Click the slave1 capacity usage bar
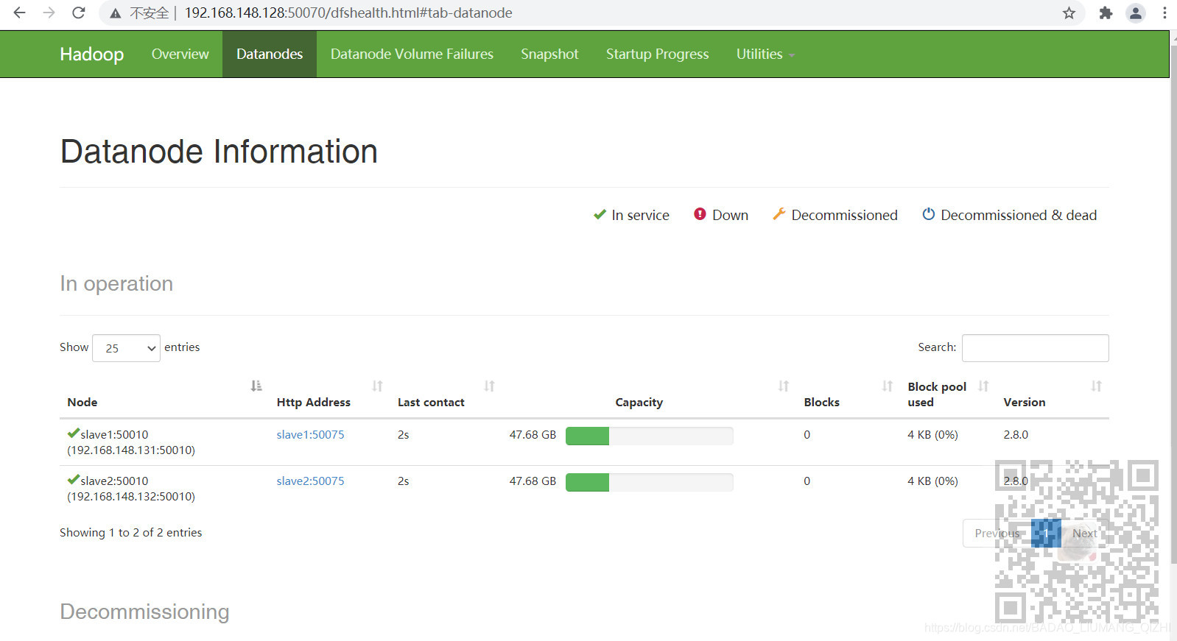The height and width of the screenshot is (641, 1177). coord(649,436)
